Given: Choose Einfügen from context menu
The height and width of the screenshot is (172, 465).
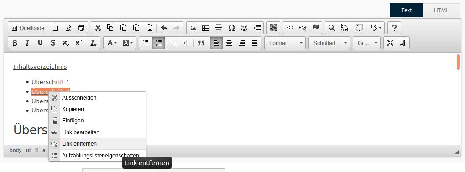Looking at the screenshot, I should [98, 121].
